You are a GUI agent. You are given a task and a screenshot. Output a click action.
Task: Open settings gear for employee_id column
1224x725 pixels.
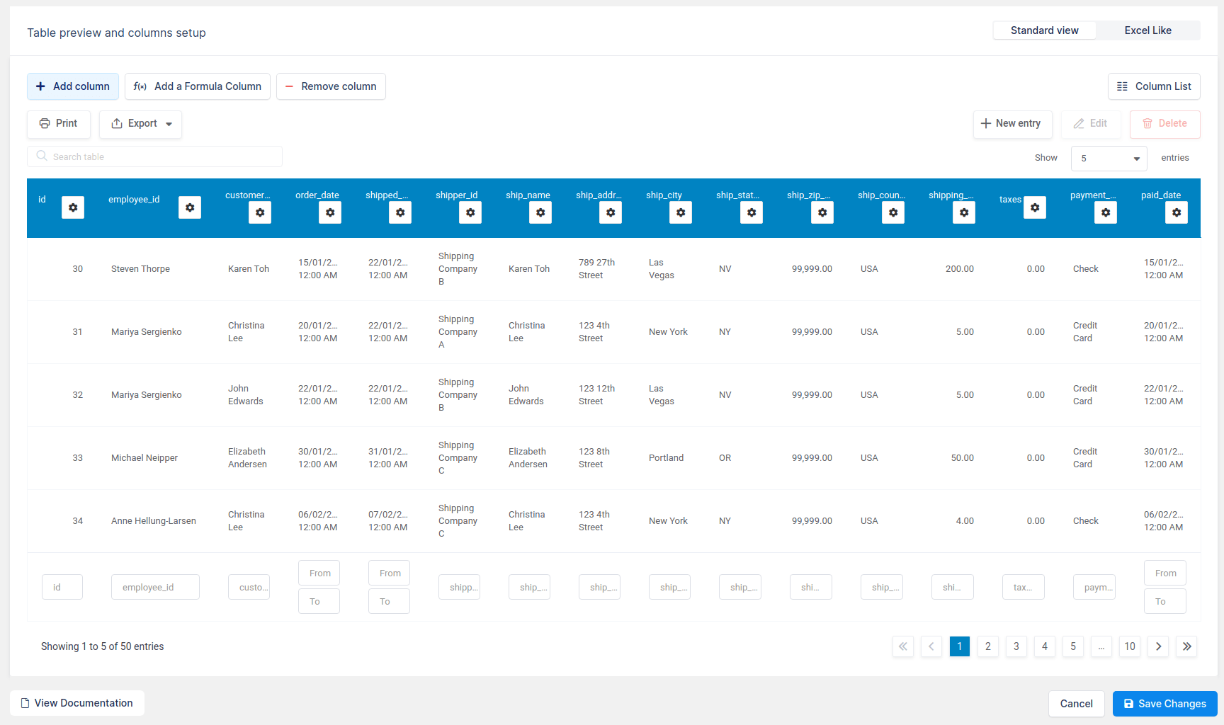click(190, 207)
